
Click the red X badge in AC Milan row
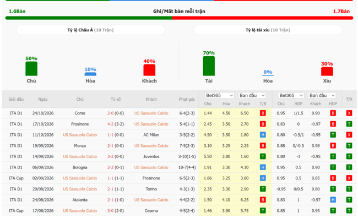coord(349,135)
